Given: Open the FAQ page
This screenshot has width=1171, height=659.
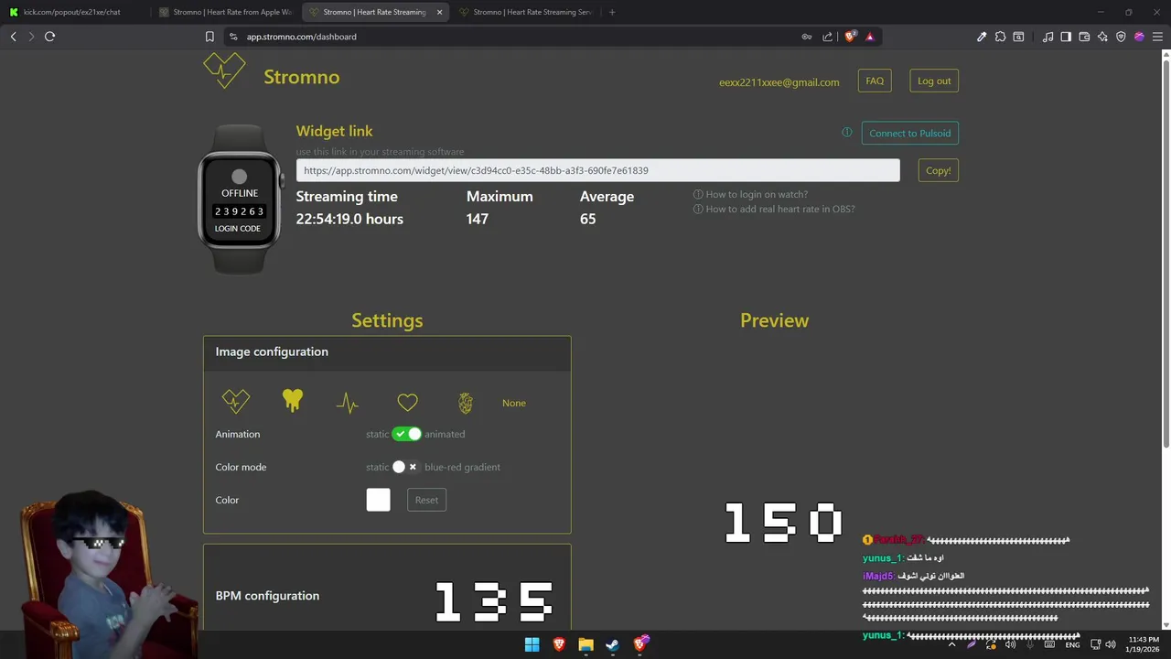Looking at the screenshot, I should pos(875,81).
